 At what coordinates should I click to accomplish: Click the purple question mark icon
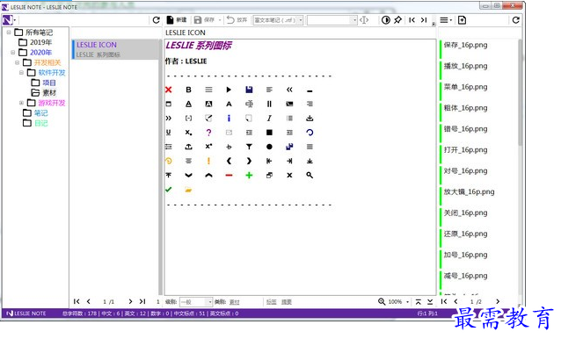click(x=209, y=133)
